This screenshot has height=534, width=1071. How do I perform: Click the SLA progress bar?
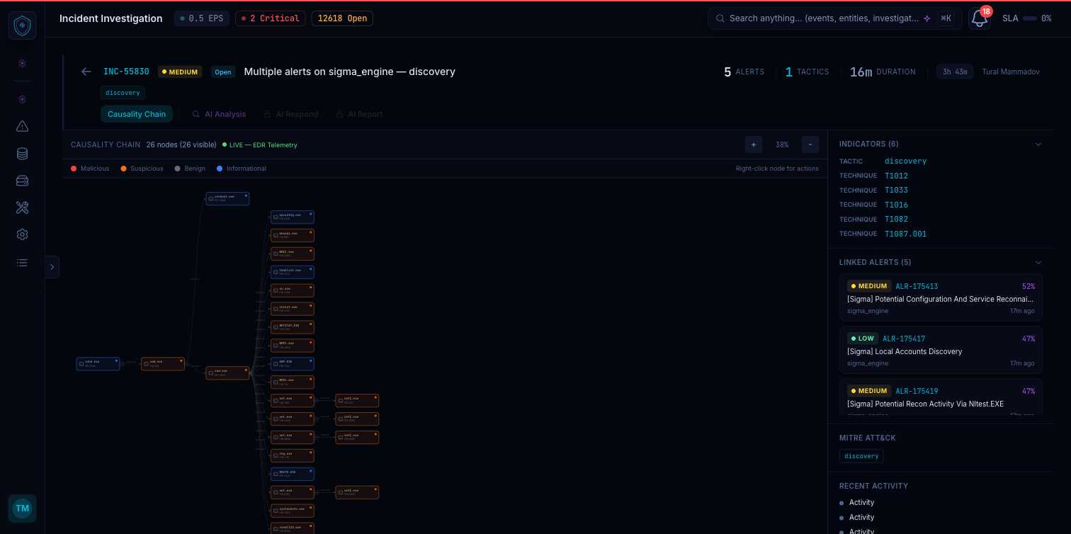click(x=1030, y=18)
